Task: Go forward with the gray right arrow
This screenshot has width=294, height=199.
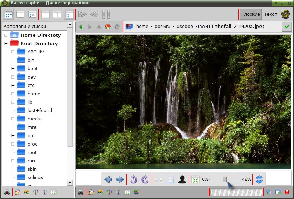Action: pos(90,27)
